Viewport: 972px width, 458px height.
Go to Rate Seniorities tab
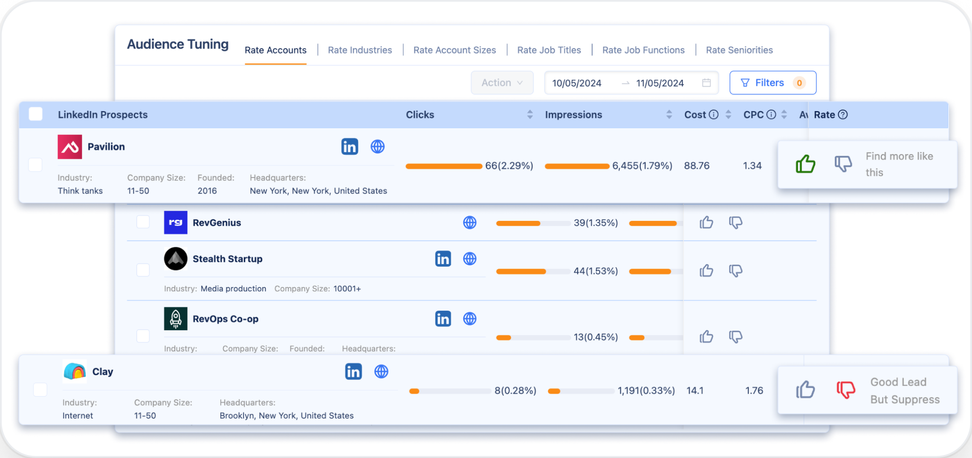(x=739, y=50)
